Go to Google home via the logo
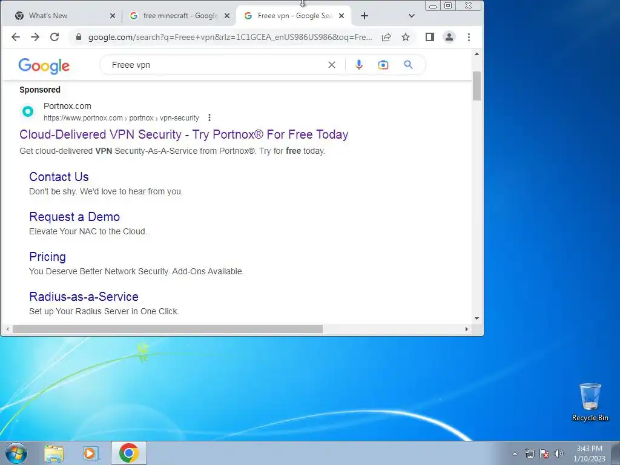The image size is (620, 465). pyautogui.click(x=44, y=65)
